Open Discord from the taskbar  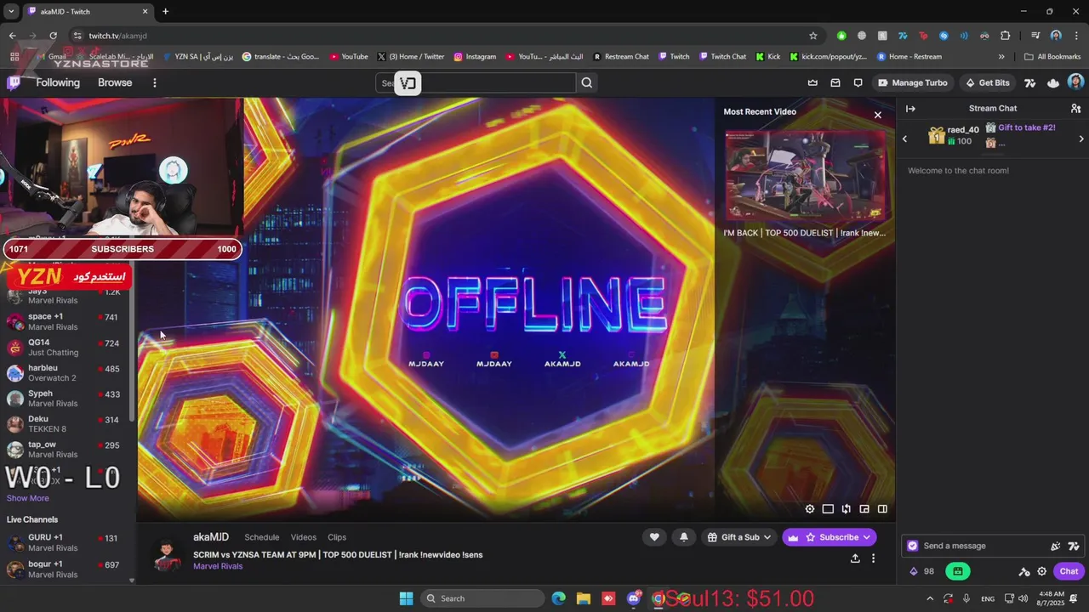coord(634,598)
